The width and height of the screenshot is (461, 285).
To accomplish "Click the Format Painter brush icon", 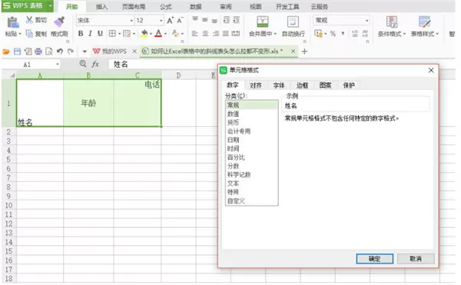I will [59, 22].
